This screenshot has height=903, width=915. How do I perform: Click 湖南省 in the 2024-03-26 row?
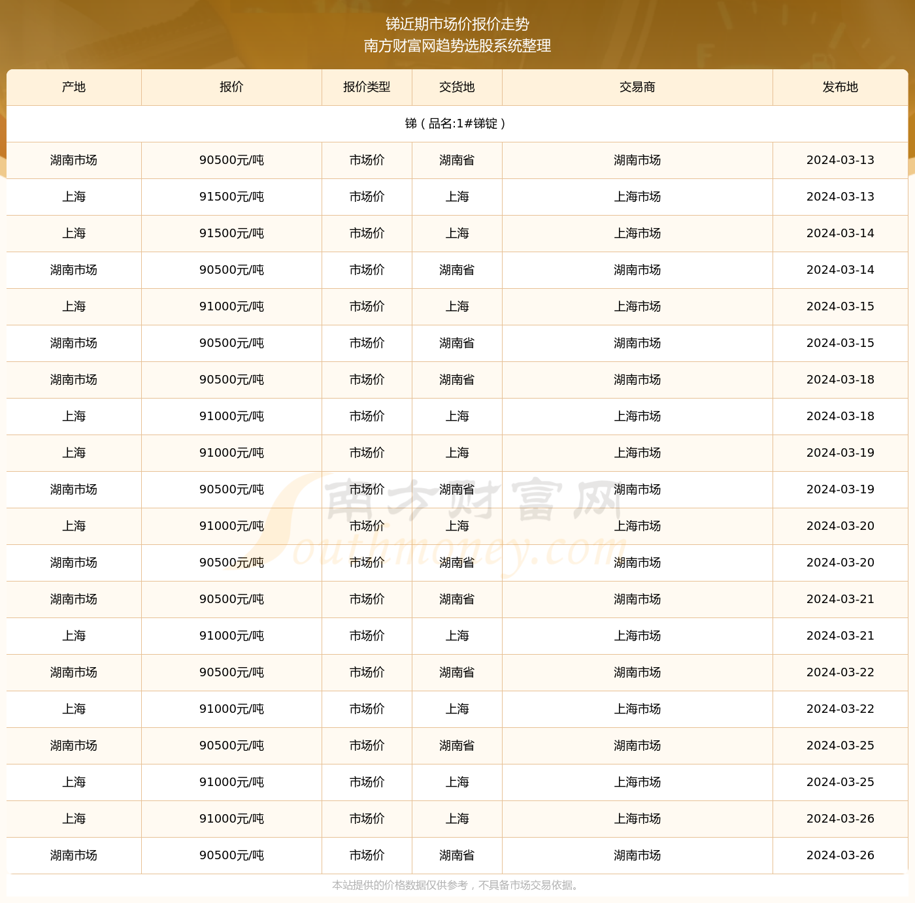pos(457,855)
